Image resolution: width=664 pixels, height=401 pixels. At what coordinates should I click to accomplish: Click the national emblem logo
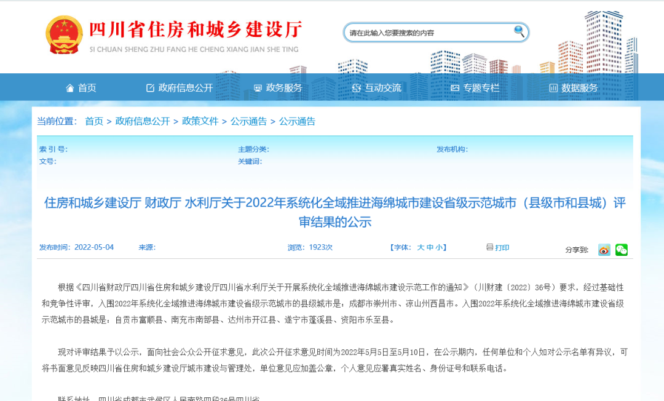(64, 35)
